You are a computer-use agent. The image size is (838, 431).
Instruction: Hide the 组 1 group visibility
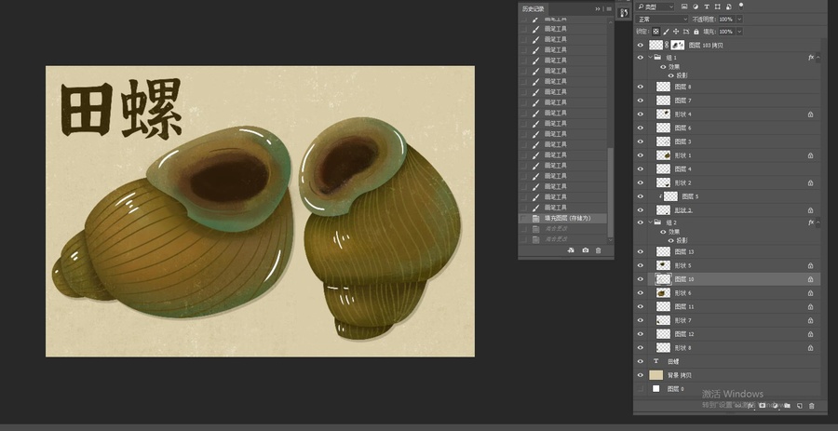click(641, 57)
